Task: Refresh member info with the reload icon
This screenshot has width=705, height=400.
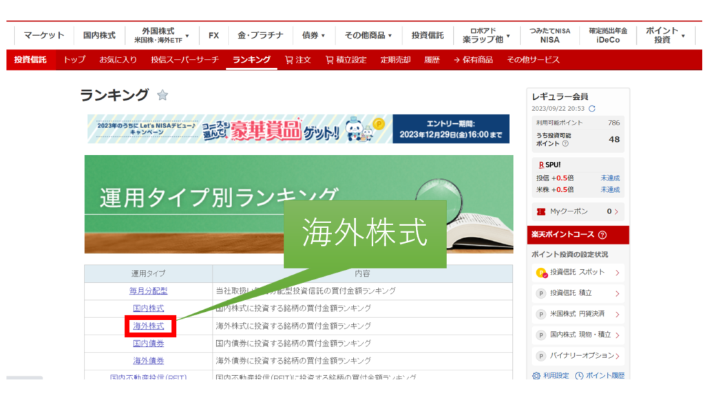Action: pos(592,109)
